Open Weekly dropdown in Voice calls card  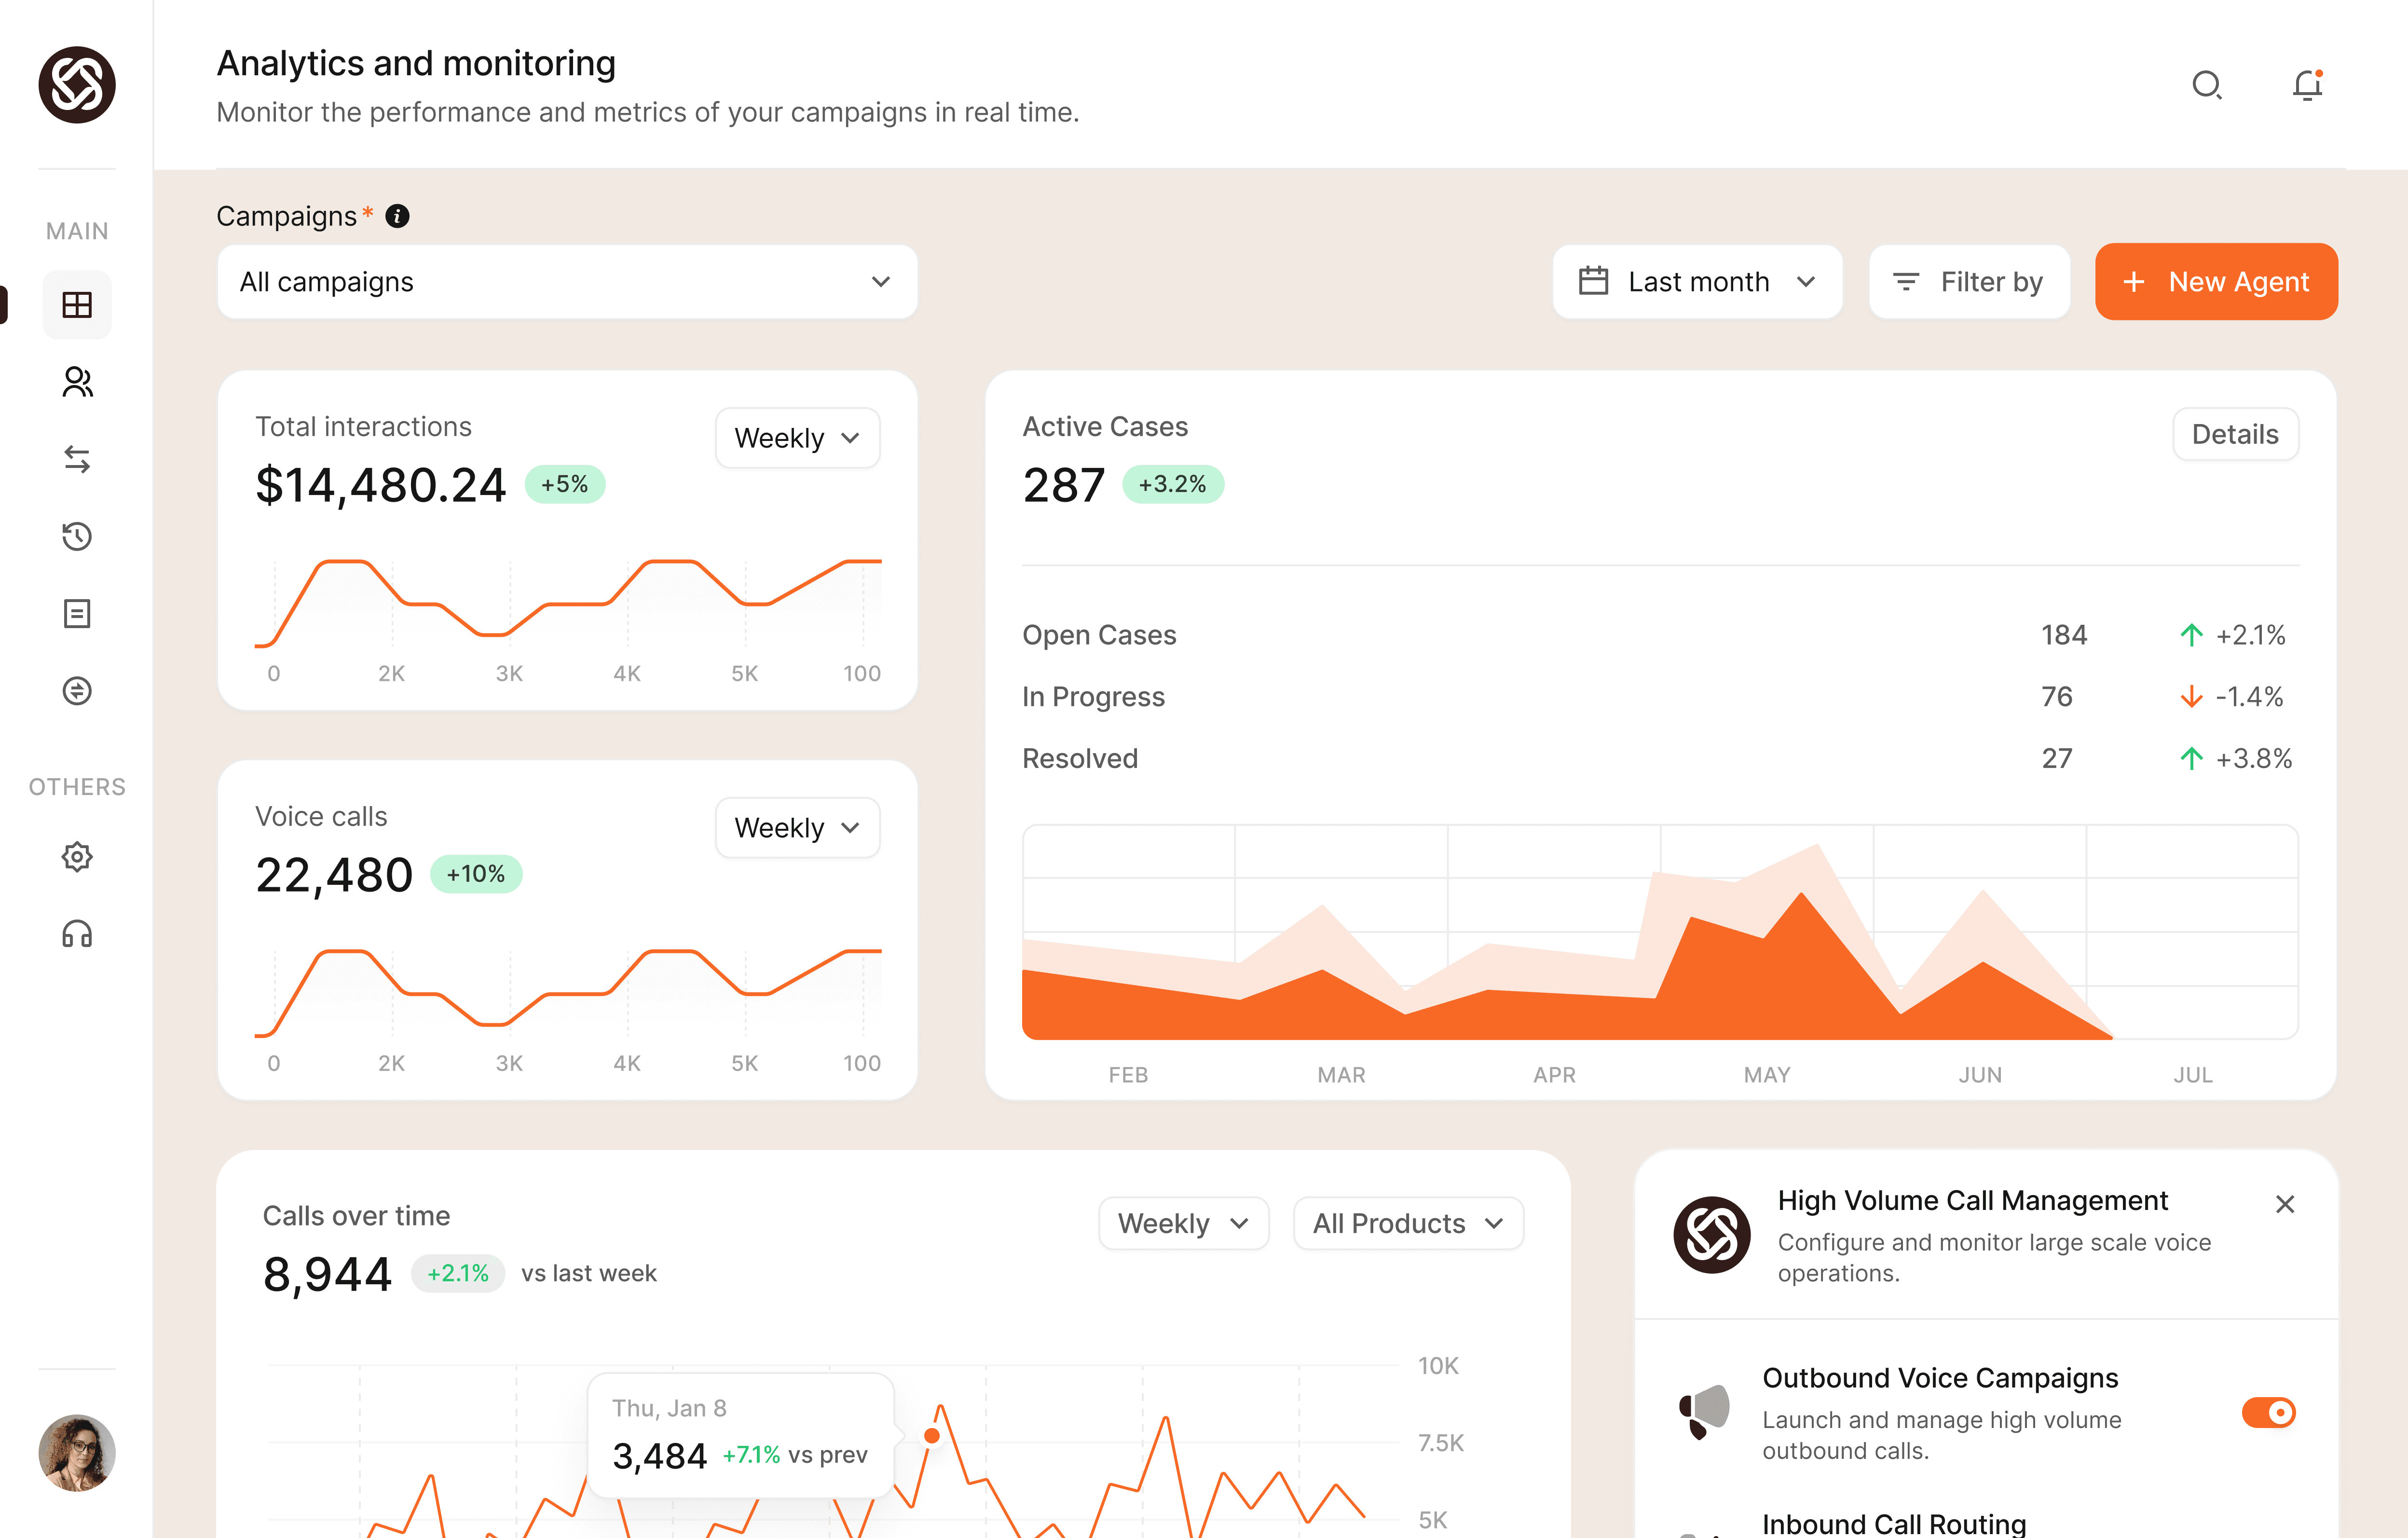point(797,828)
